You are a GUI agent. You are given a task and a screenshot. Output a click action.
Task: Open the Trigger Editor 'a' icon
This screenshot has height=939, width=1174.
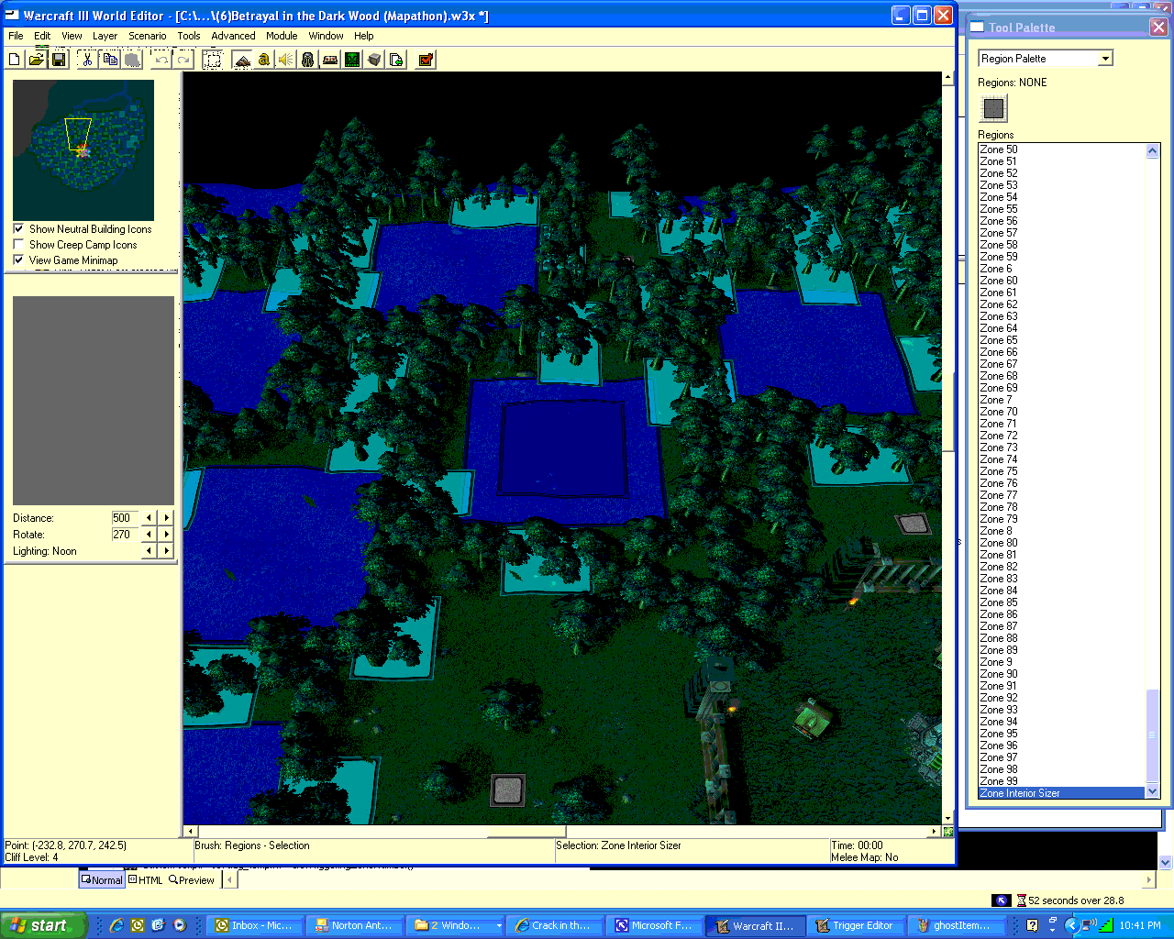click(264, 60)
